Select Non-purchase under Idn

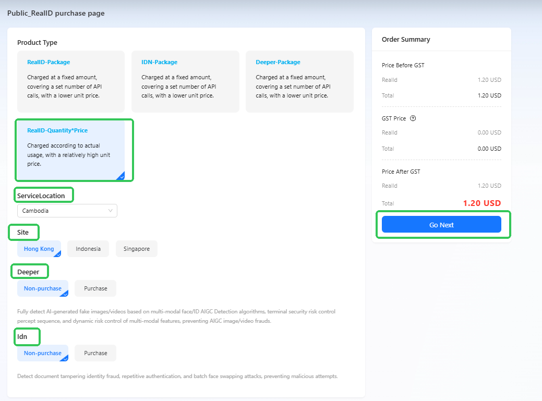click(x=43, y=353)
